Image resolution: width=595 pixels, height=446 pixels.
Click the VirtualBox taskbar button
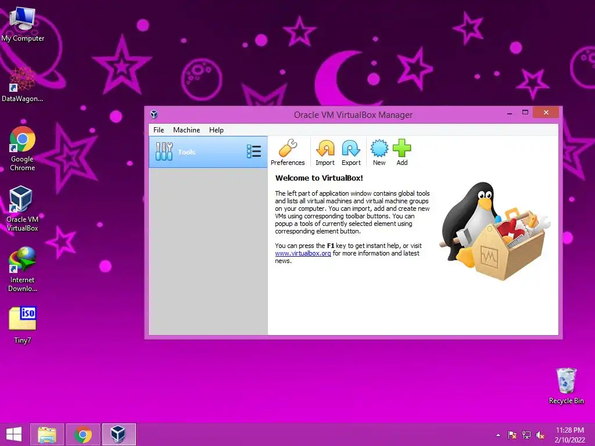119,434
